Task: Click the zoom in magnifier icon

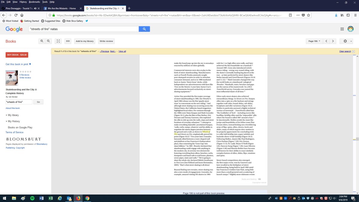Action: tap(42, 41)
